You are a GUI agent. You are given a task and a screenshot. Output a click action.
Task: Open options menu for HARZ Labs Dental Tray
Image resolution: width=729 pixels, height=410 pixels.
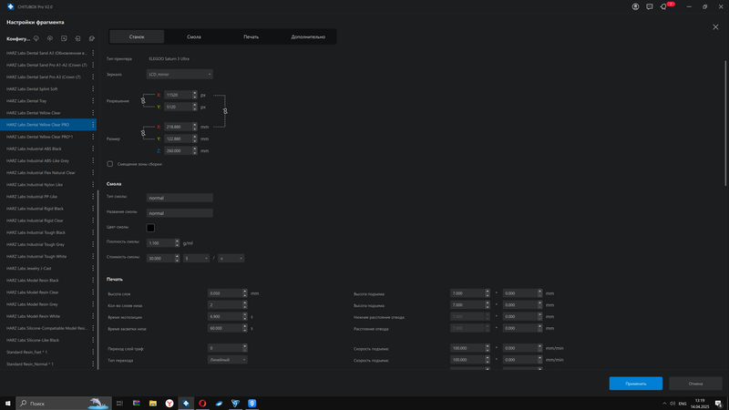[93, 101]
